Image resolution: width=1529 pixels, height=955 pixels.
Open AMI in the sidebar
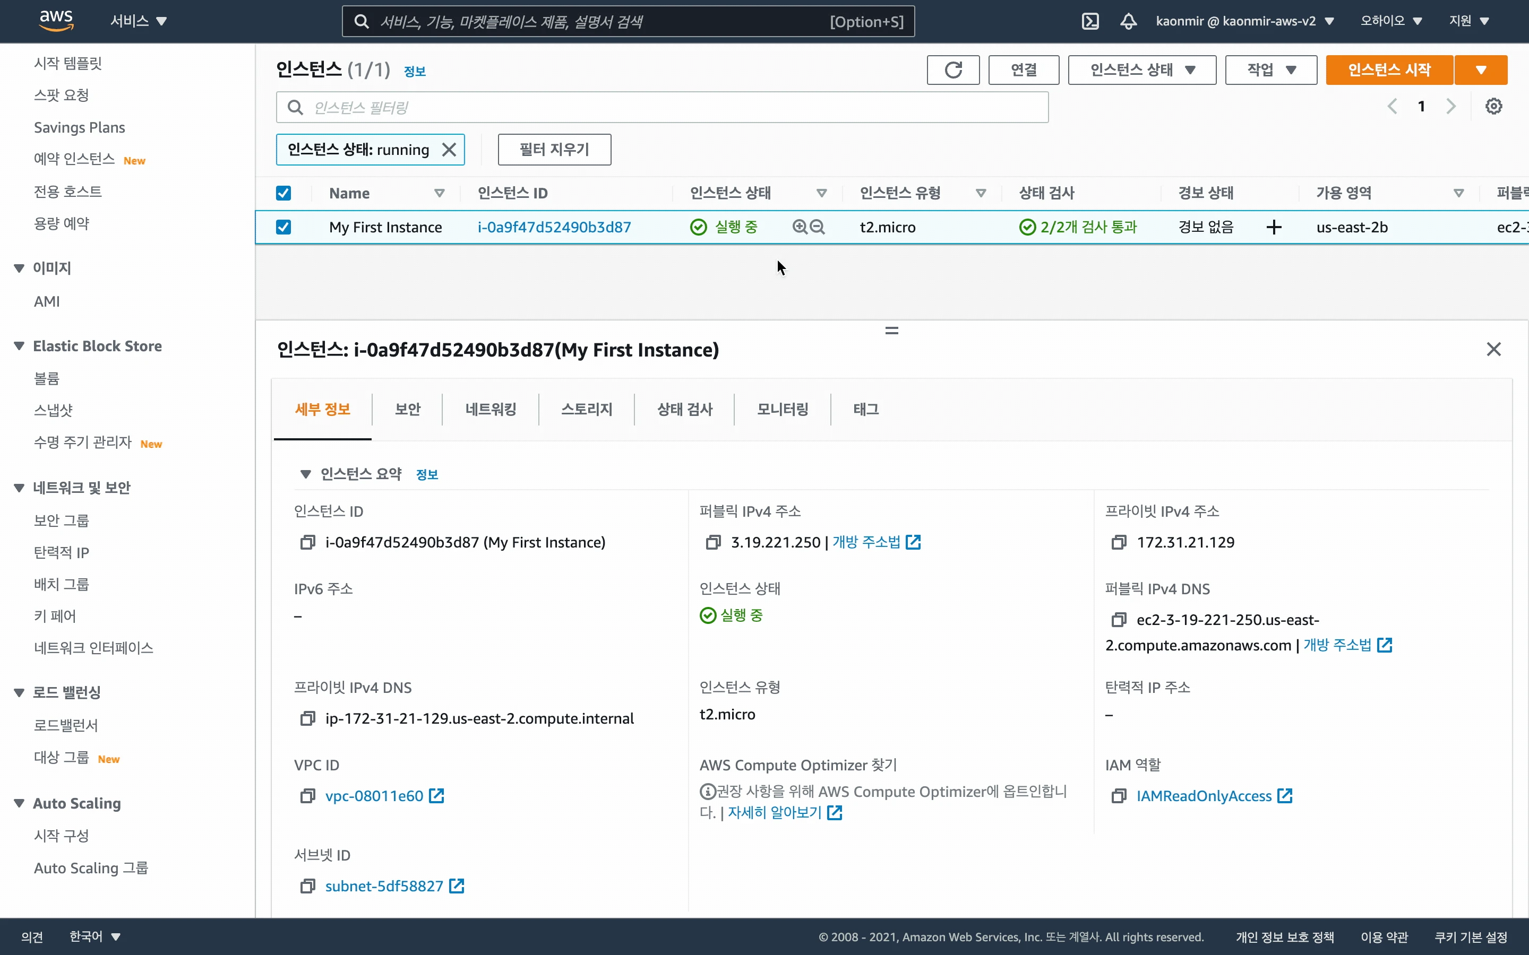(47, 301)
